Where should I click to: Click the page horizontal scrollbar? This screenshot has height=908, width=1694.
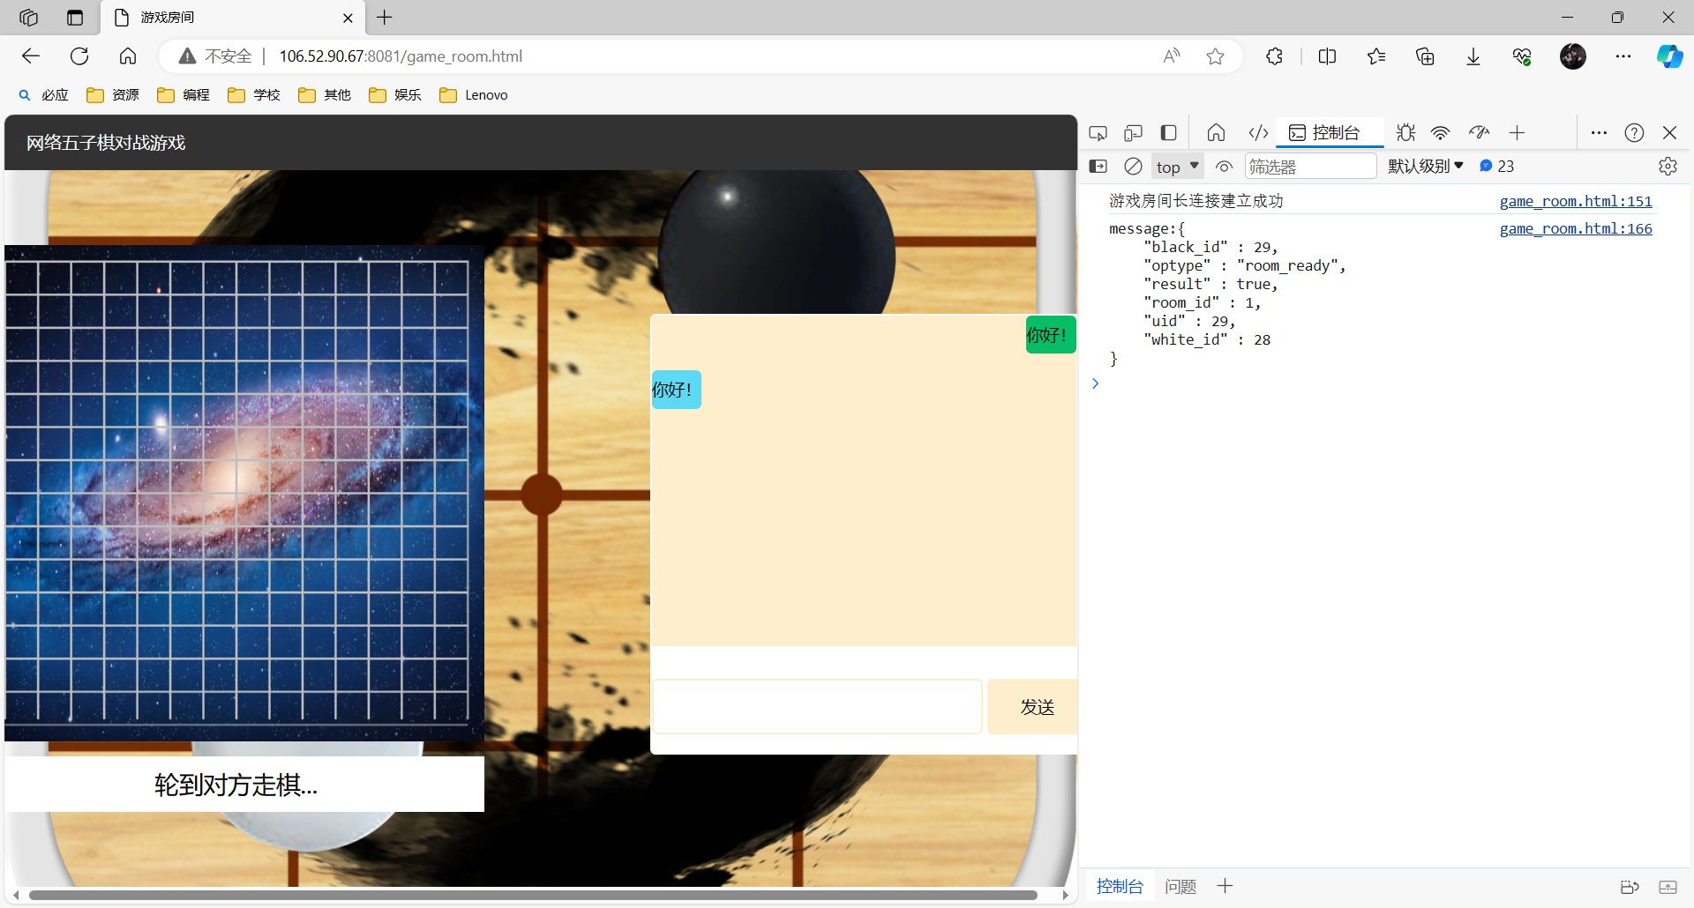(x=533, y=895)
